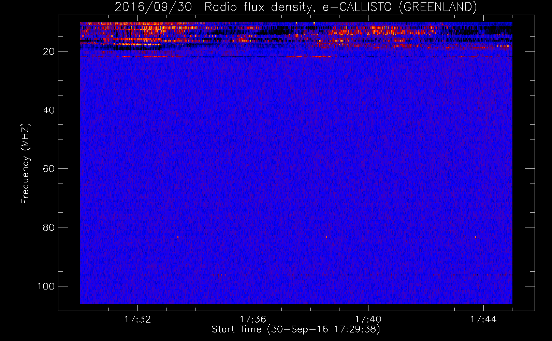
Task: Click the "20" frequency tick label
Action: tap(49, 51)
